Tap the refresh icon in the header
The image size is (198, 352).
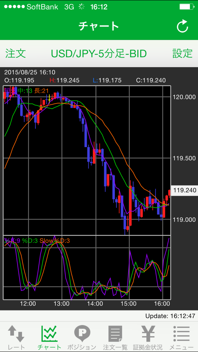click(x=182, y=26)
